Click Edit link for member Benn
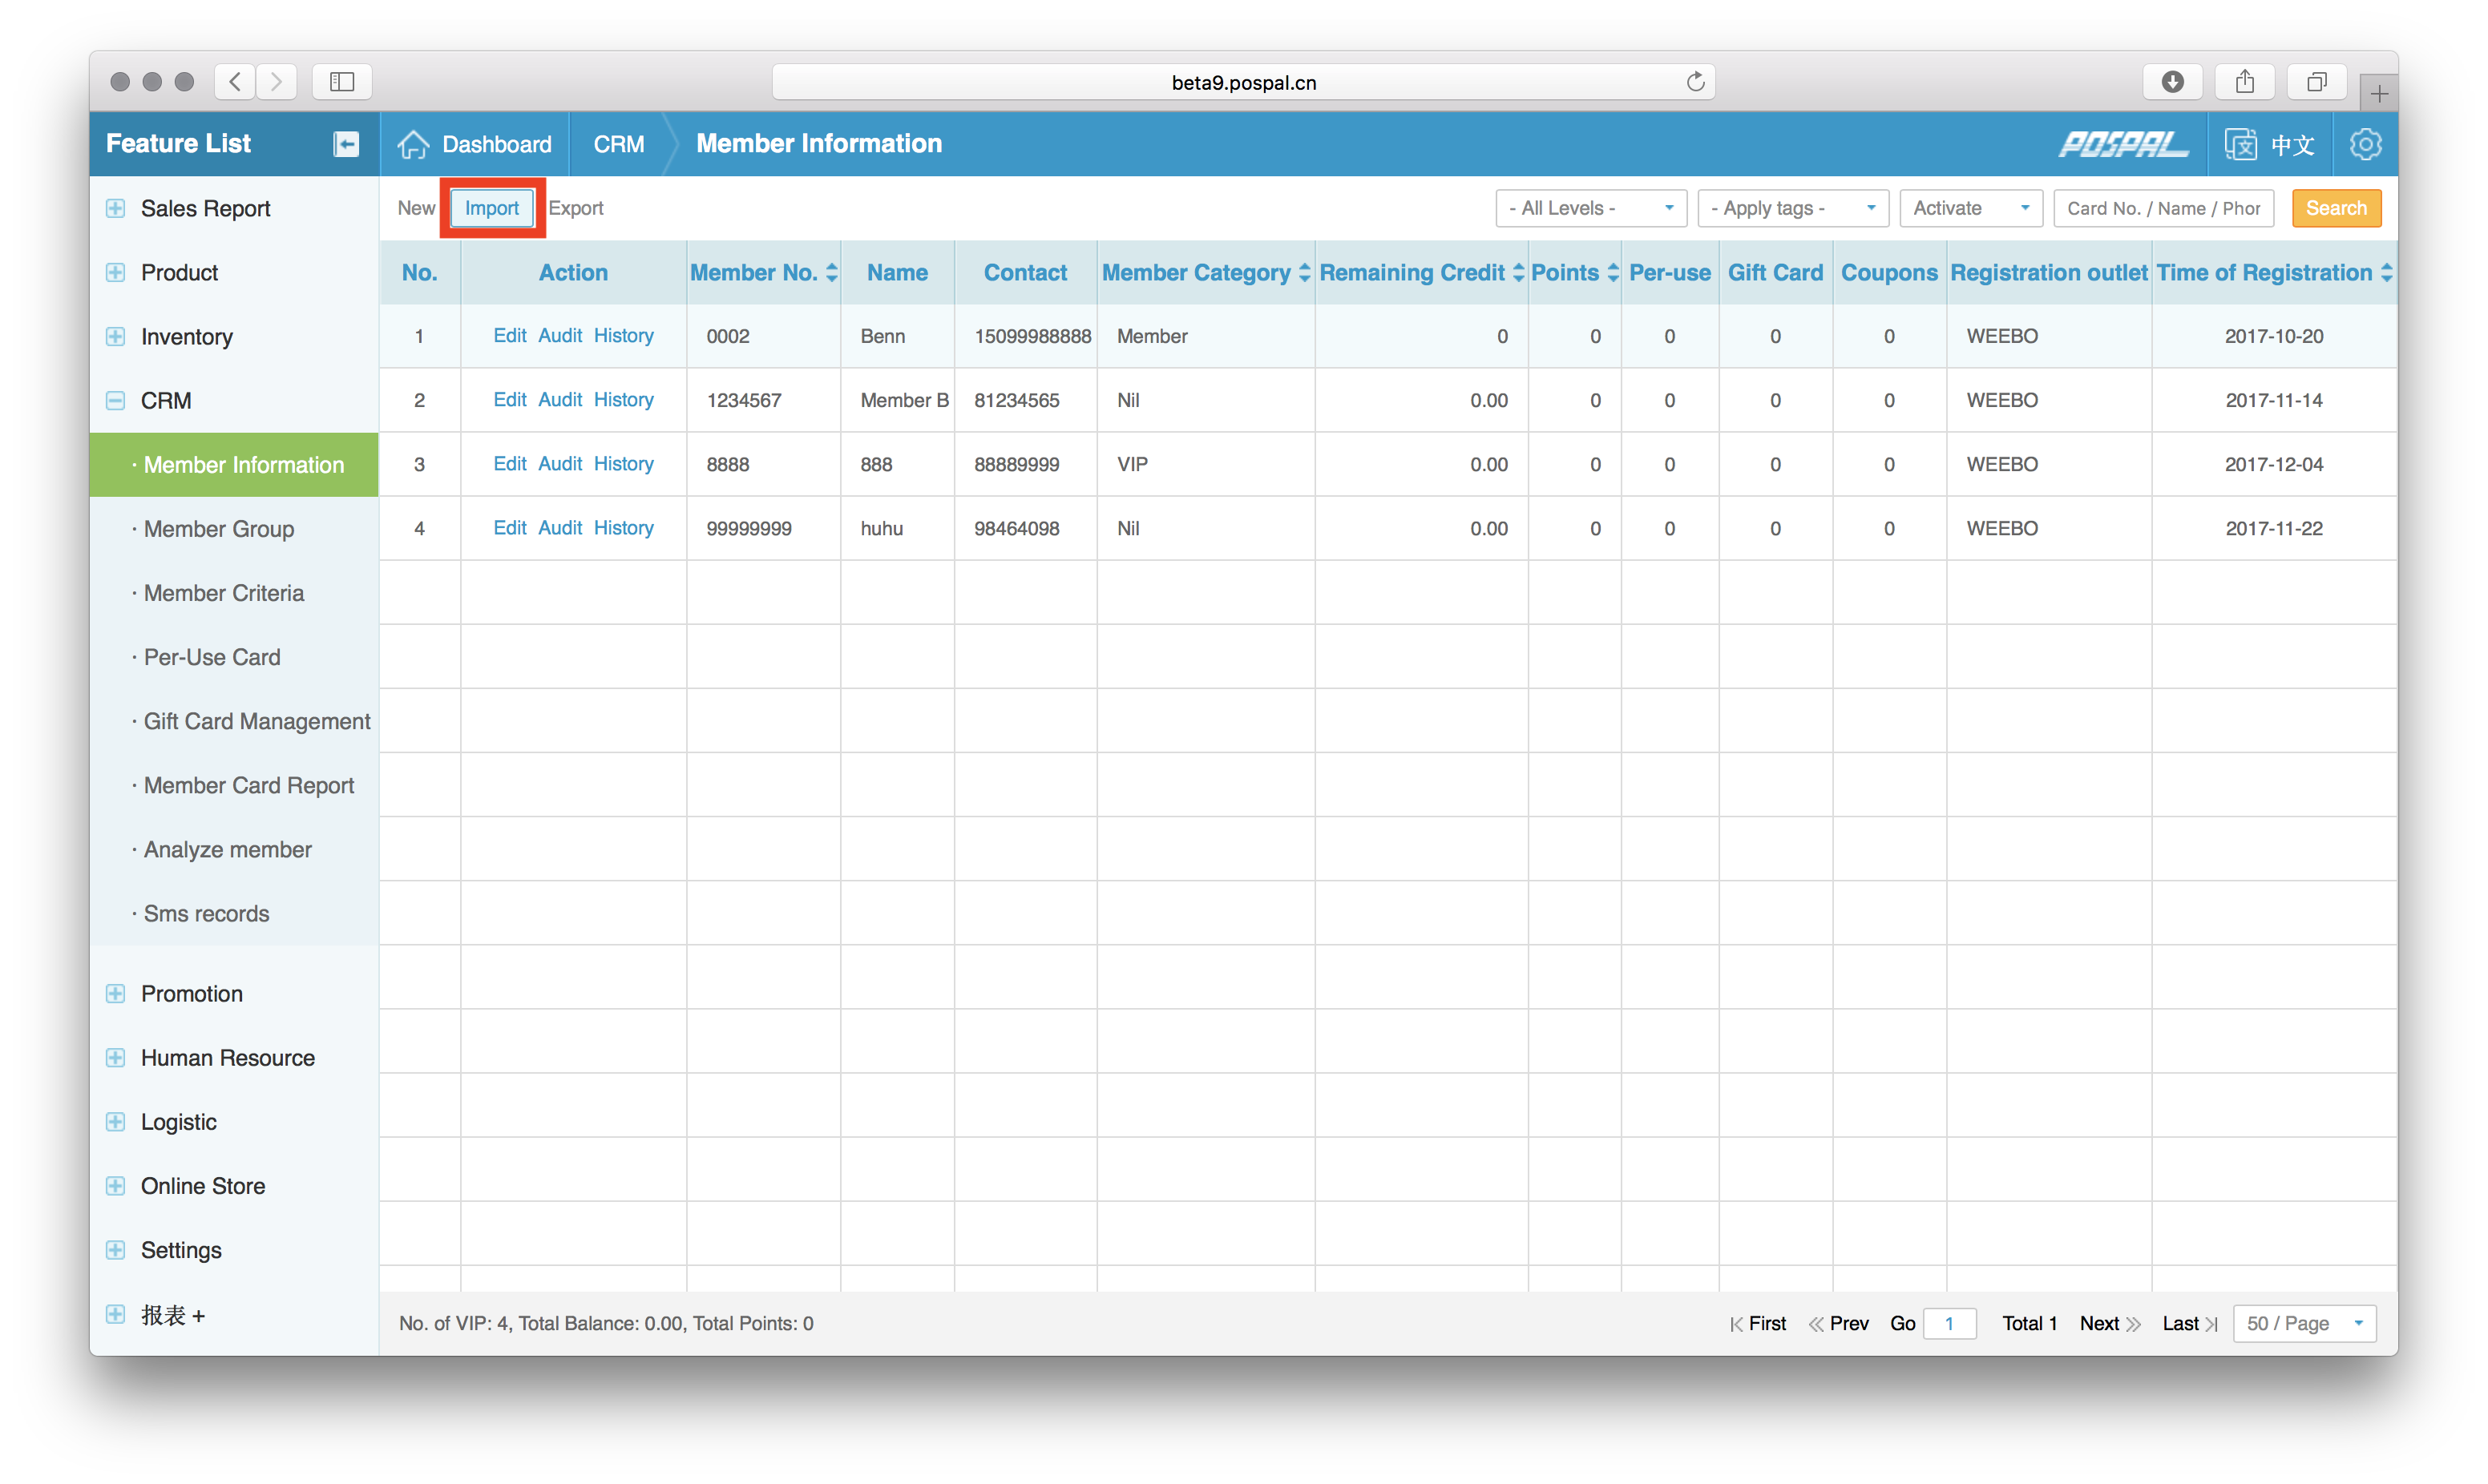Screen dimensions: 2488x1484 509,336
